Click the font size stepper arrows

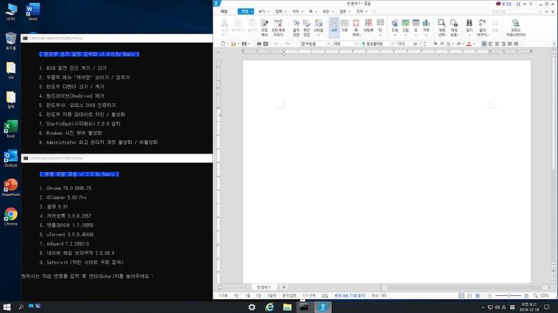tap(425, 43)
